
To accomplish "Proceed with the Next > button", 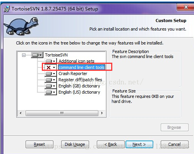I will point(139,144).
